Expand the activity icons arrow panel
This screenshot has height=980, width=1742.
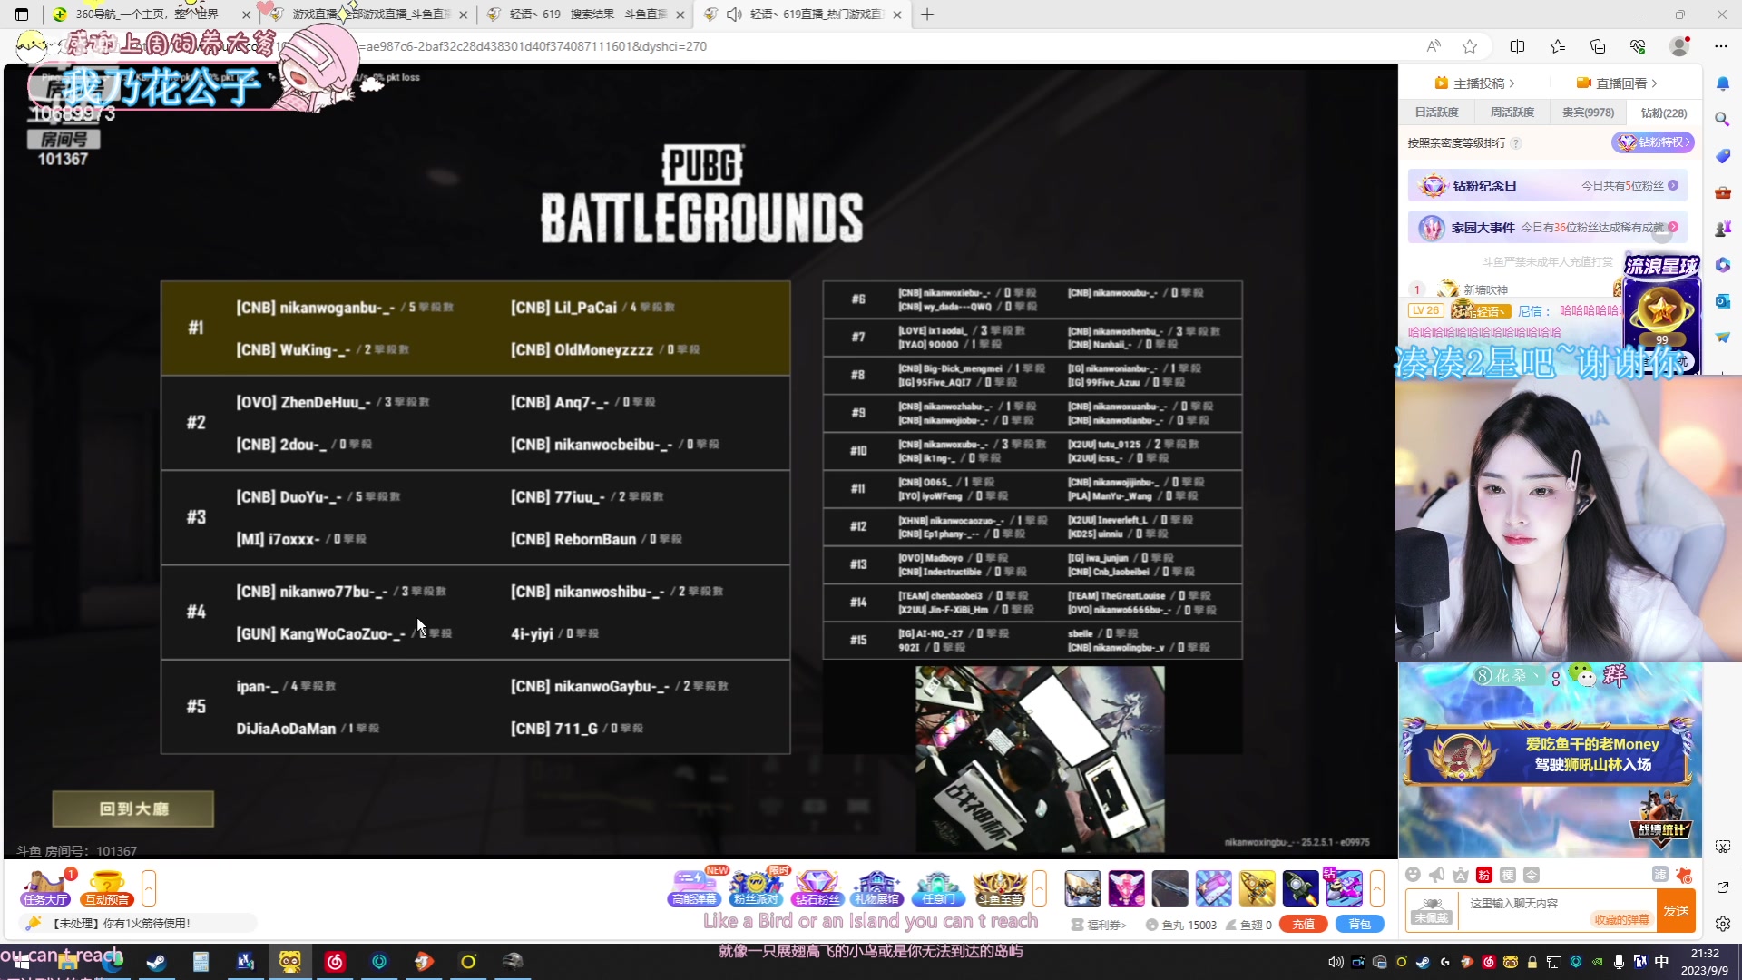(1040, 888)
